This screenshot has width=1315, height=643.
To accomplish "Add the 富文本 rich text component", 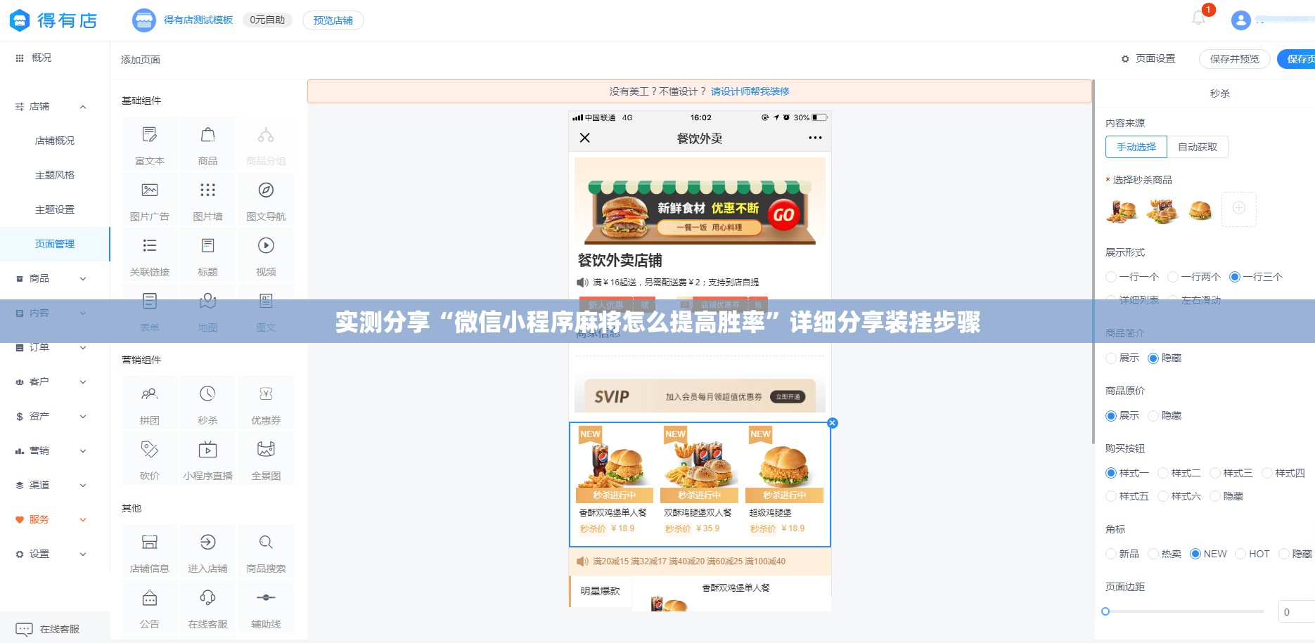I will 150,145.
